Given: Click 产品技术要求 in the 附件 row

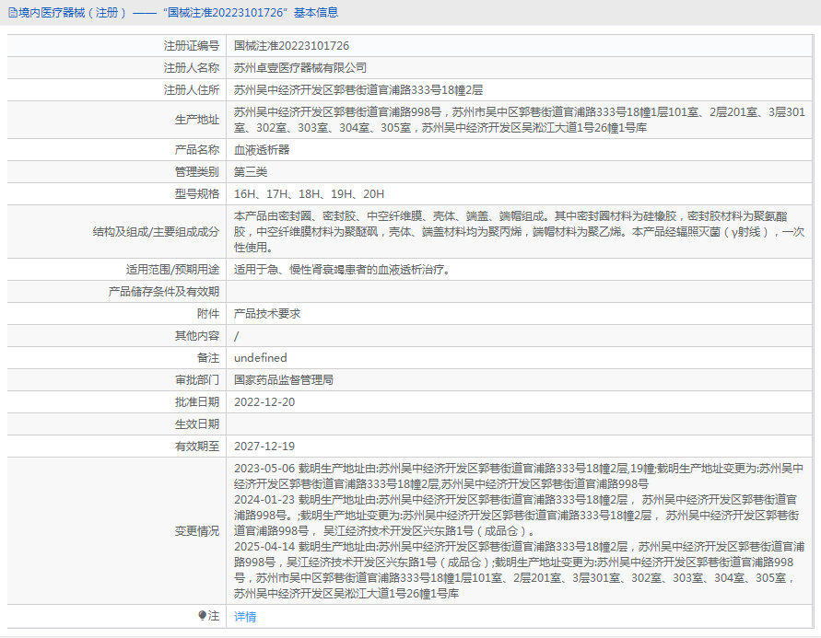Looking at the screenshot, I should coord(267,314).
